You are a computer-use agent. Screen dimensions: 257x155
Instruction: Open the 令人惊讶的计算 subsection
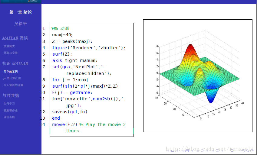tap(13, 85)
